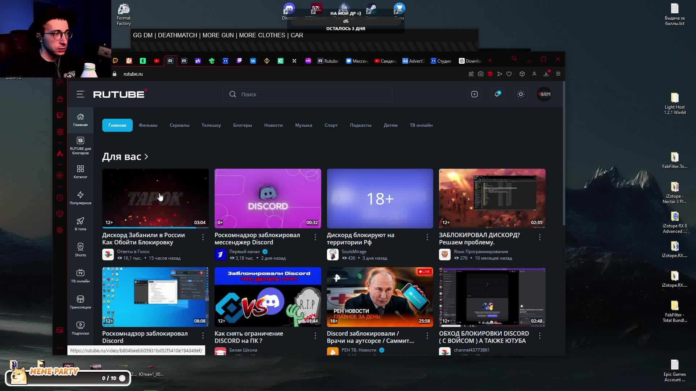Open the browser tab search magnifier
This screenshot has height=391, width=696.
point(514,59)
